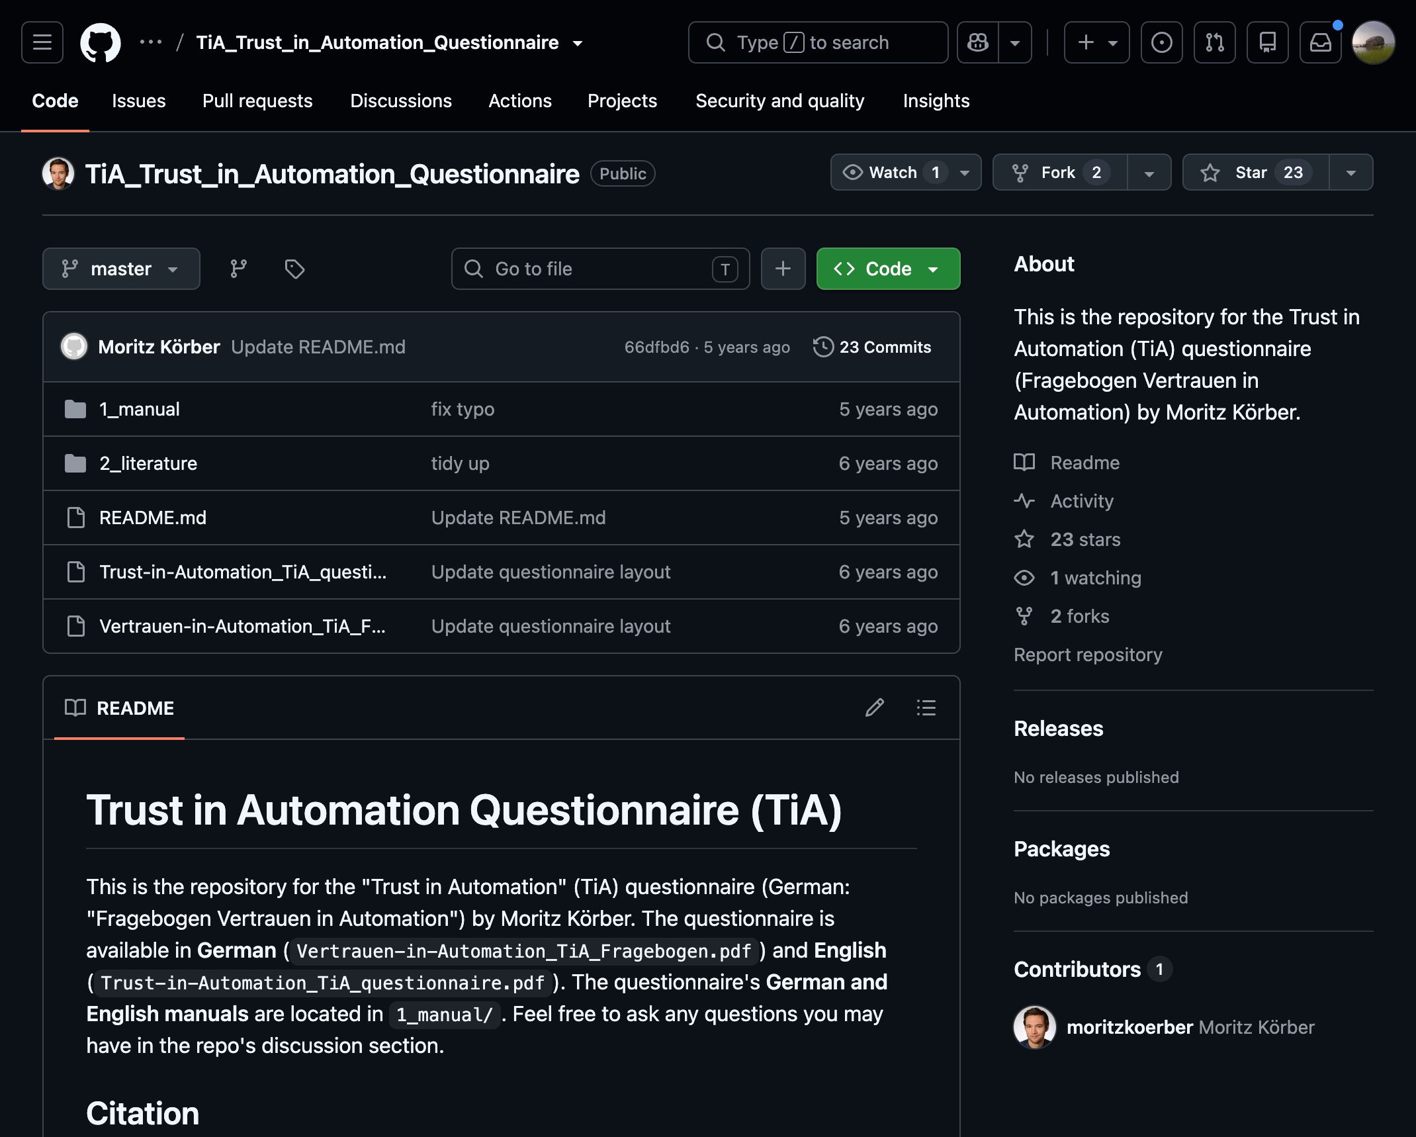Open Copilot dropdown arrow

[x=1015, y=42]
